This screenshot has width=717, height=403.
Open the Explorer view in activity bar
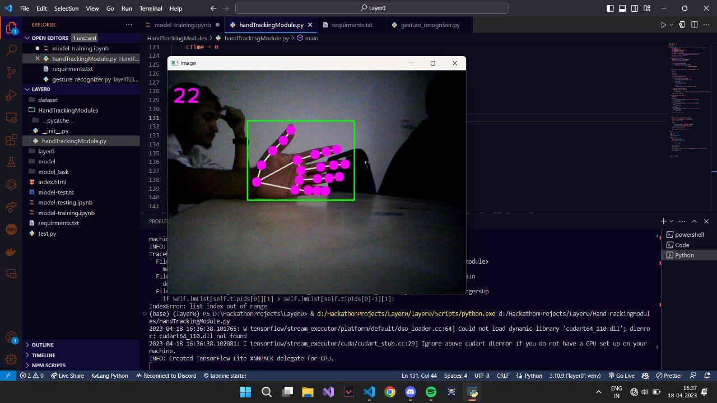point(11,27)
